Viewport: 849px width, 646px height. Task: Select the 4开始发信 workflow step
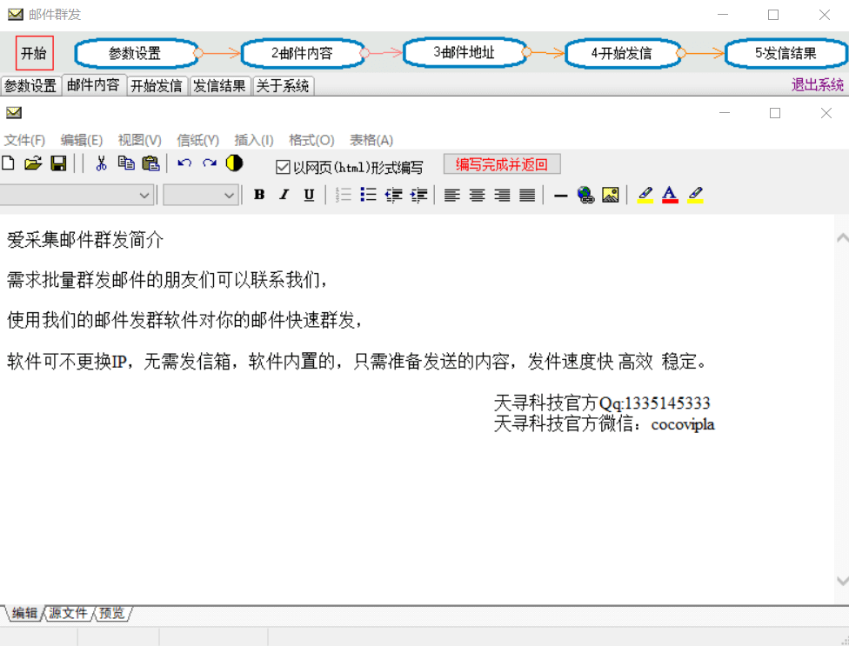[x=622, y=53]
